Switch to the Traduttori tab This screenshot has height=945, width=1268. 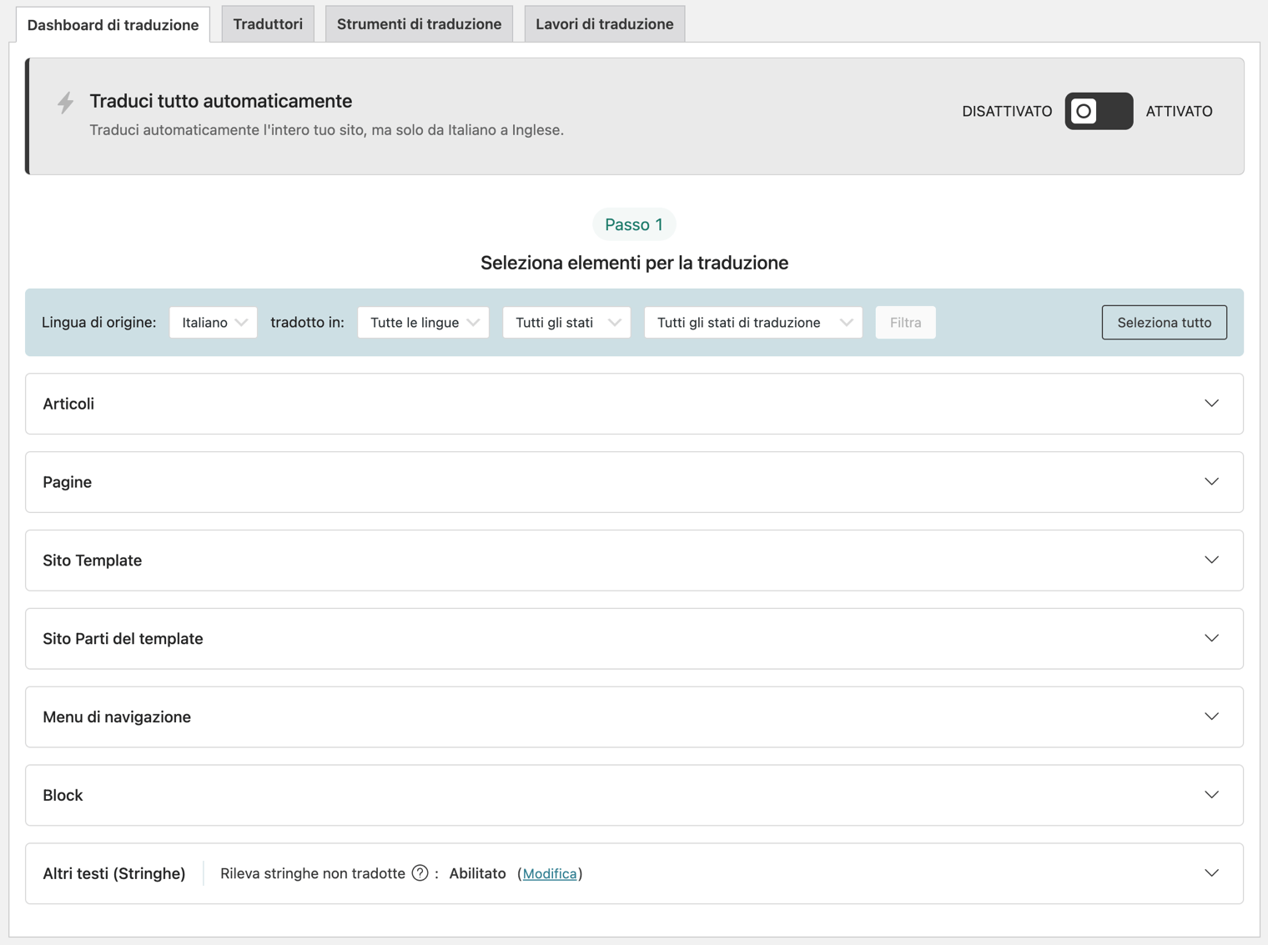tap(267, 23)
